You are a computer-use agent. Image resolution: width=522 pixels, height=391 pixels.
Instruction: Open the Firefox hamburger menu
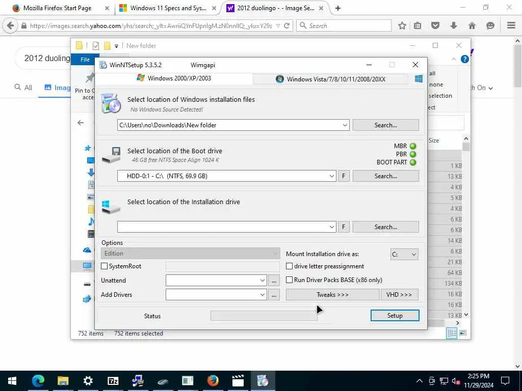click(x=511, y=25)
